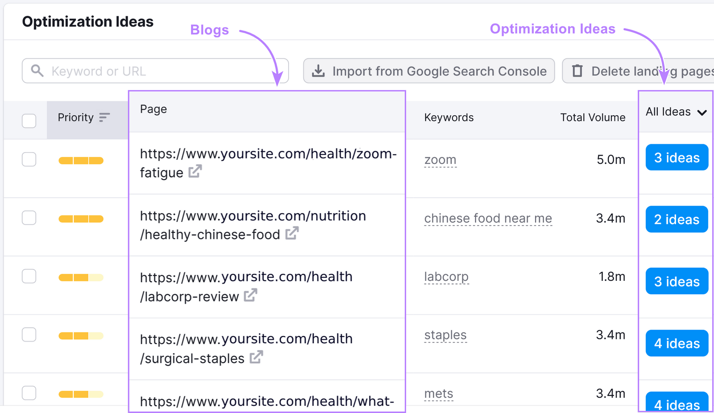Viewport: 714px width, 413px height.
Task: Open the All Ideas dropdown
Action: click(674, 112)
